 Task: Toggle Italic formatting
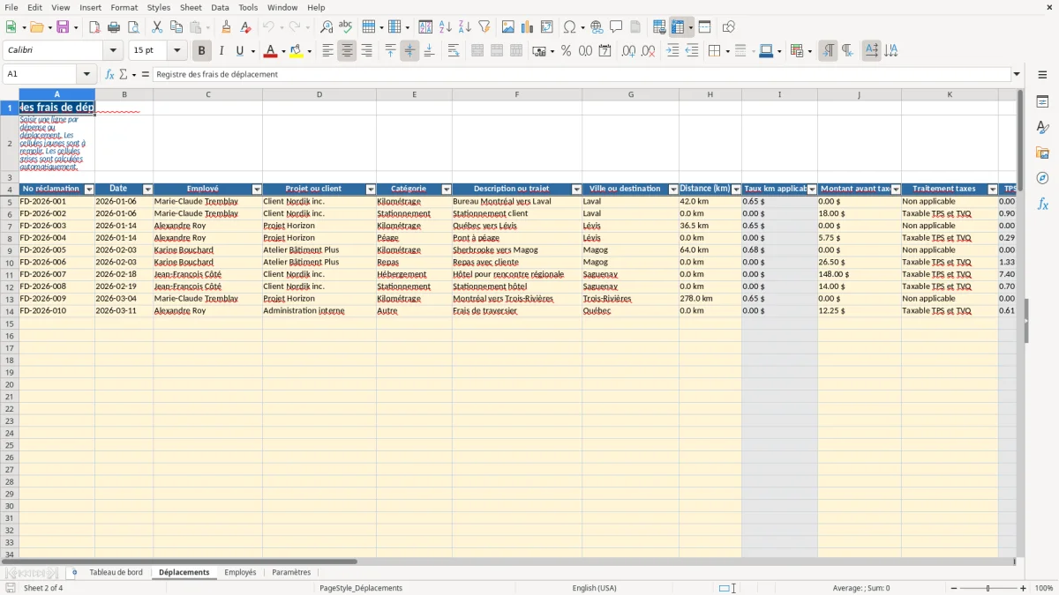coord(222,51)
